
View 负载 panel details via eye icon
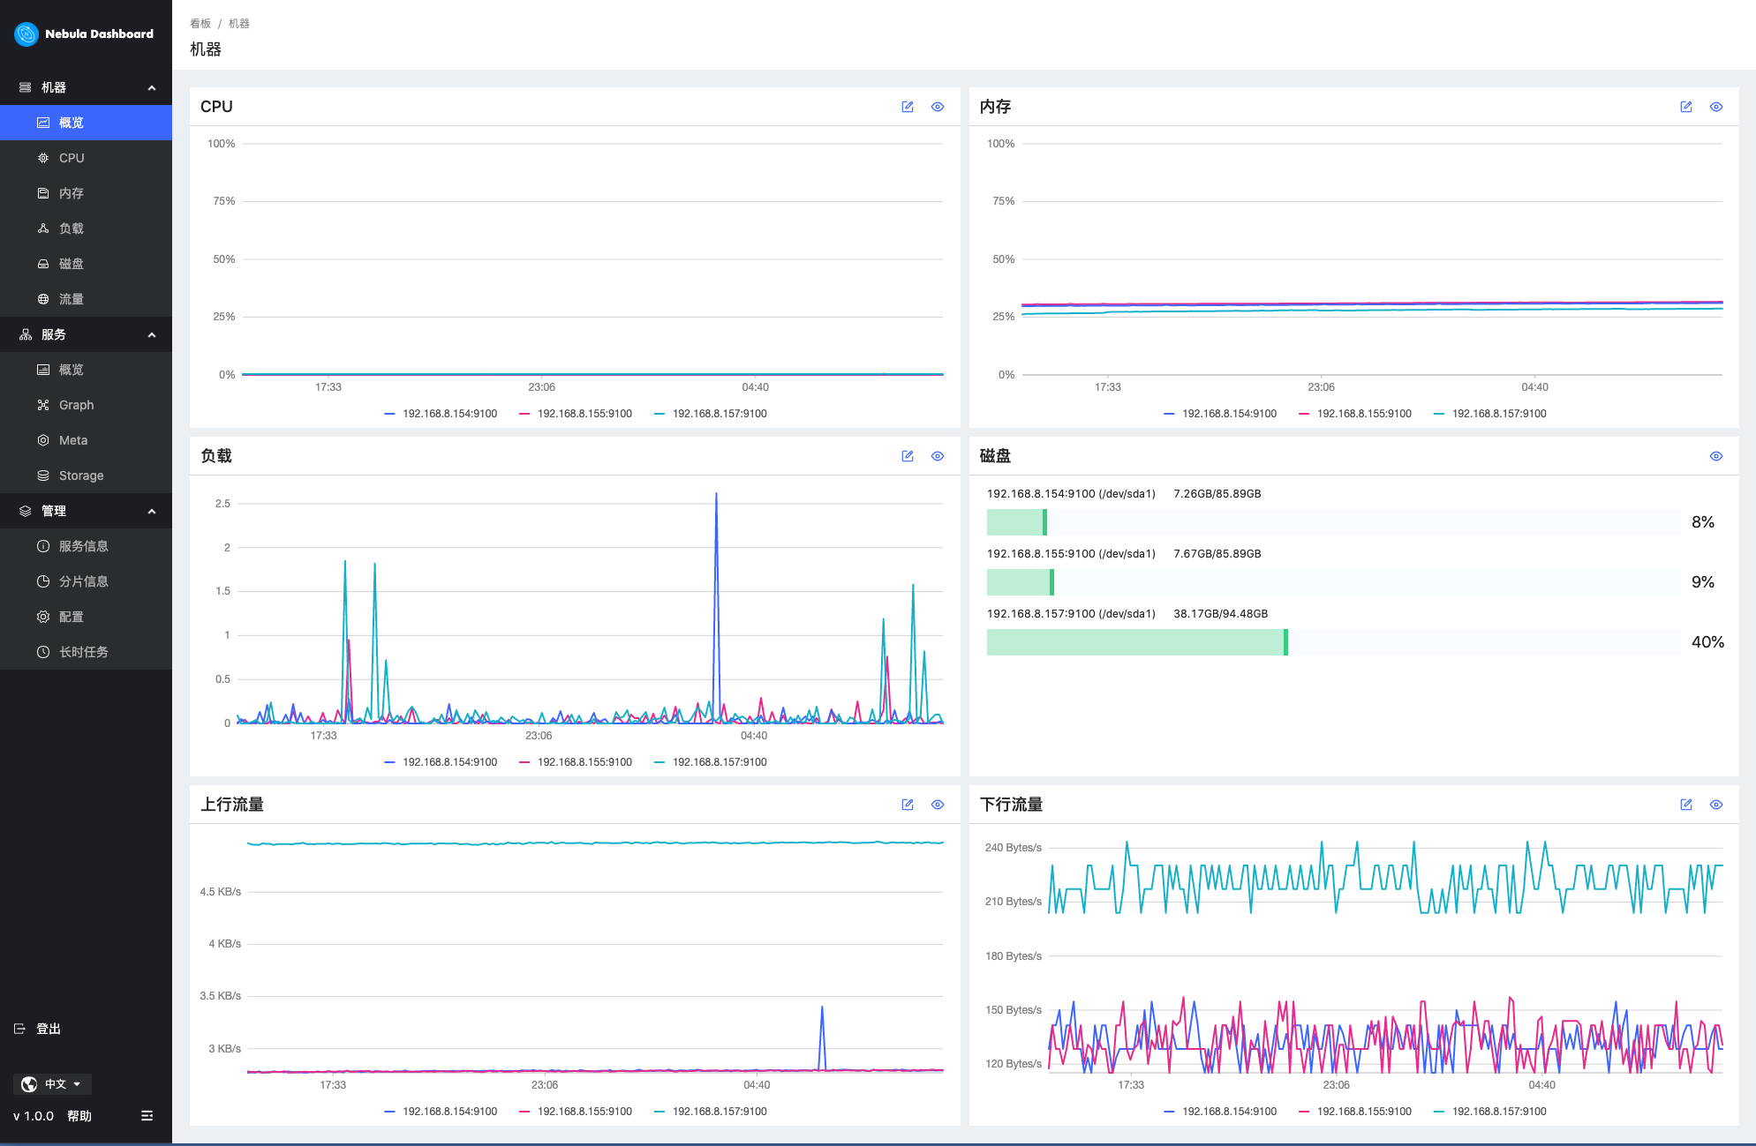[x=938, y=456]
